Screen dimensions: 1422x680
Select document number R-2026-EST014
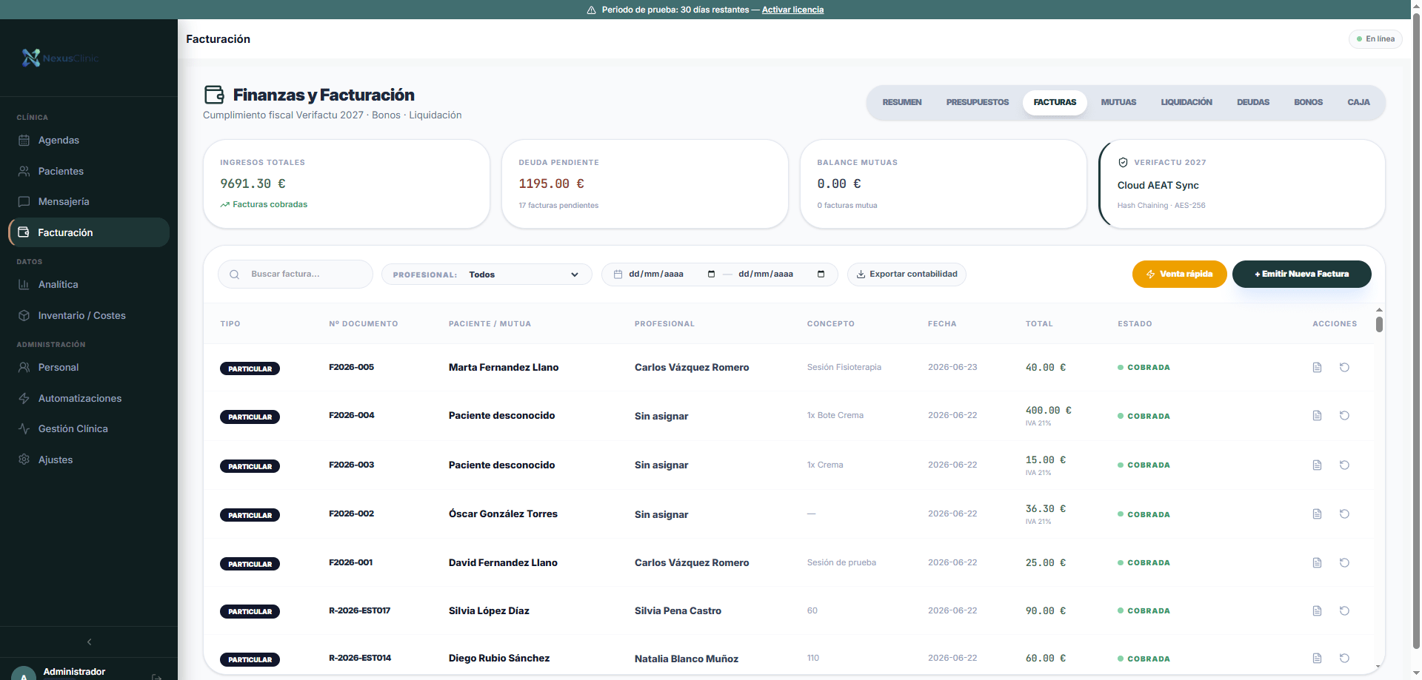(360, 658)
